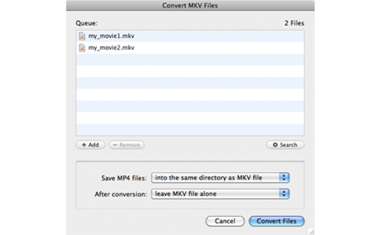Click the 2 Files count label
The image size is (380, 235).
pos(294,23)
